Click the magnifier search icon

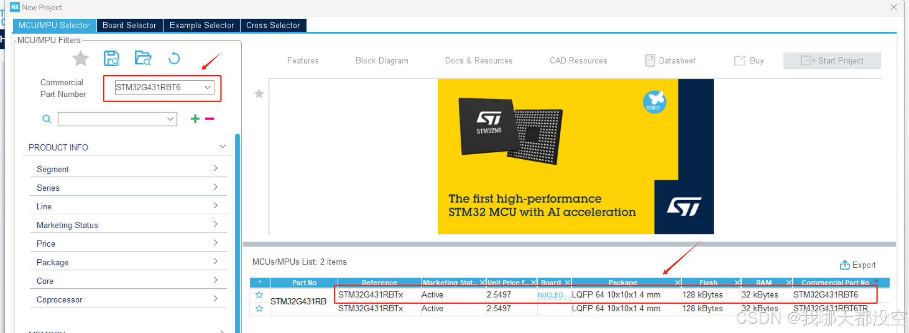coord(47,119)
